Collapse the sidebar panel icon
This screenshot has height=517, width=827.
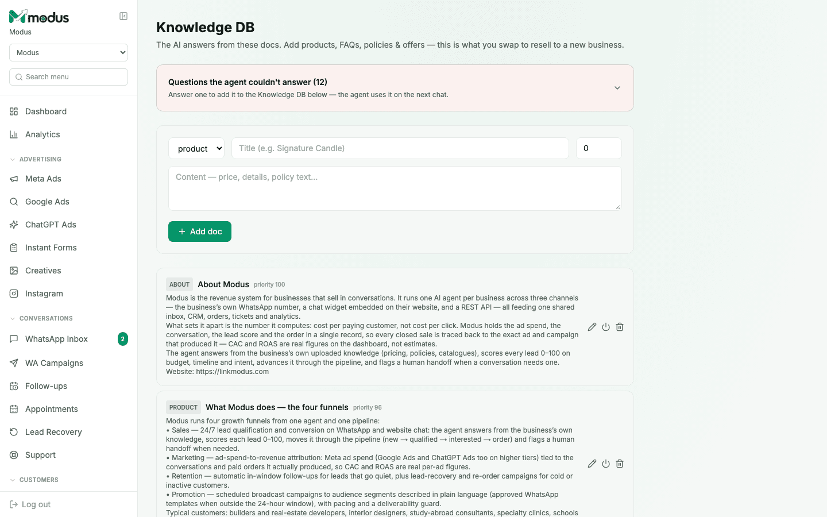tap(123, 16)
